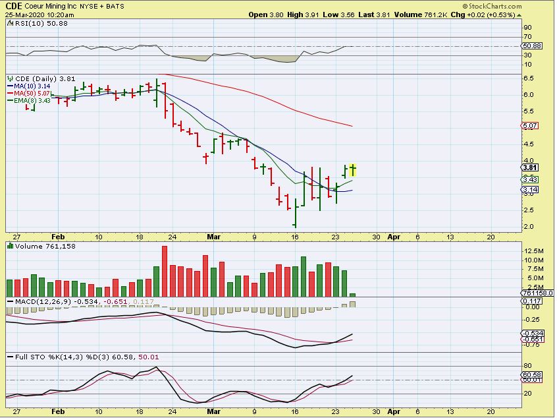Click the tallest red volume bar

(165, 271)
